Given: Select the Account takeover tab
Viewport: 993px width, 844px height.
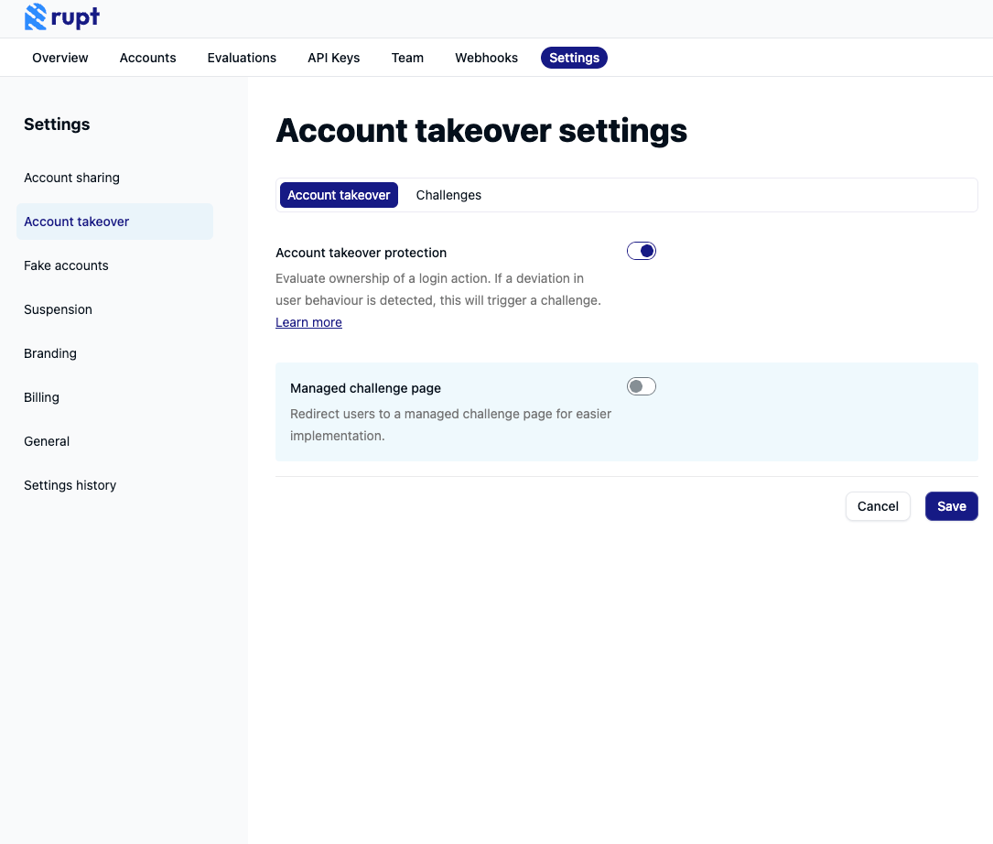Looking at the screenshot, I should [339, 194].
